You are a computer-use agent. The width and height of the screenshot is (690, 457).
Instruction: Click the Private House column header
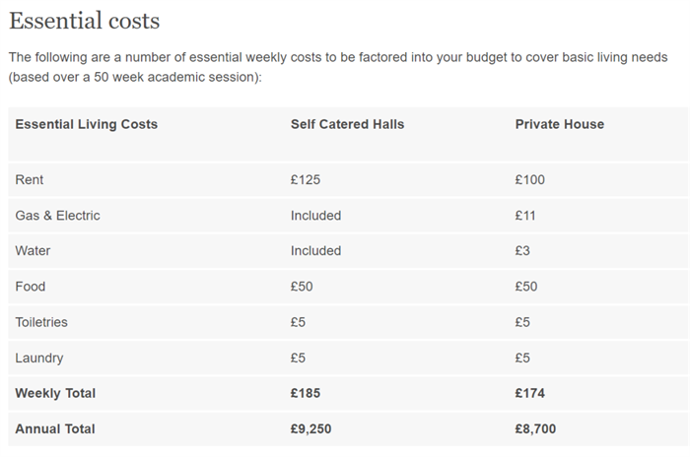[559, 124]
